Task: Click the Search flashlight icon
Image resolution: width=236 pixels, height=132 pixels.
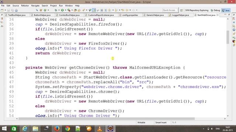Action: click(83, 10)
